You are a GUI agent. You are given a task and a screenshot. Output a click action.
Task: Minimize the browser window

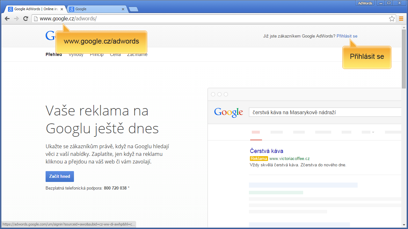381,3
